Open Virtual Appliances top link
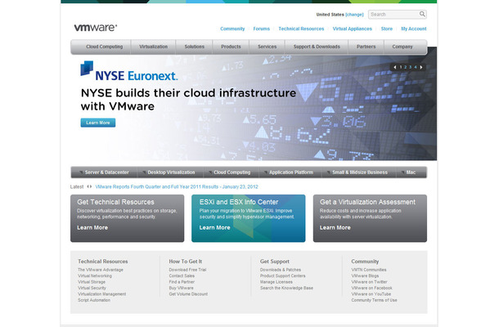Image resolution: width=499 pixels, height=327 pixels. tap(353, 29)
